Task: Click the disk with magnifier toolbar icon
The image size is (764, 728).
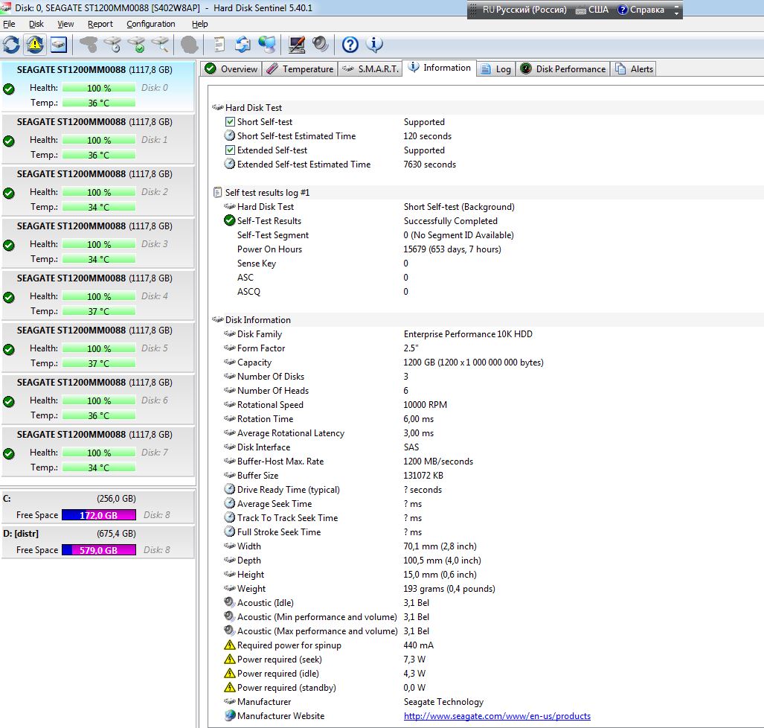Action: [160, 45]
